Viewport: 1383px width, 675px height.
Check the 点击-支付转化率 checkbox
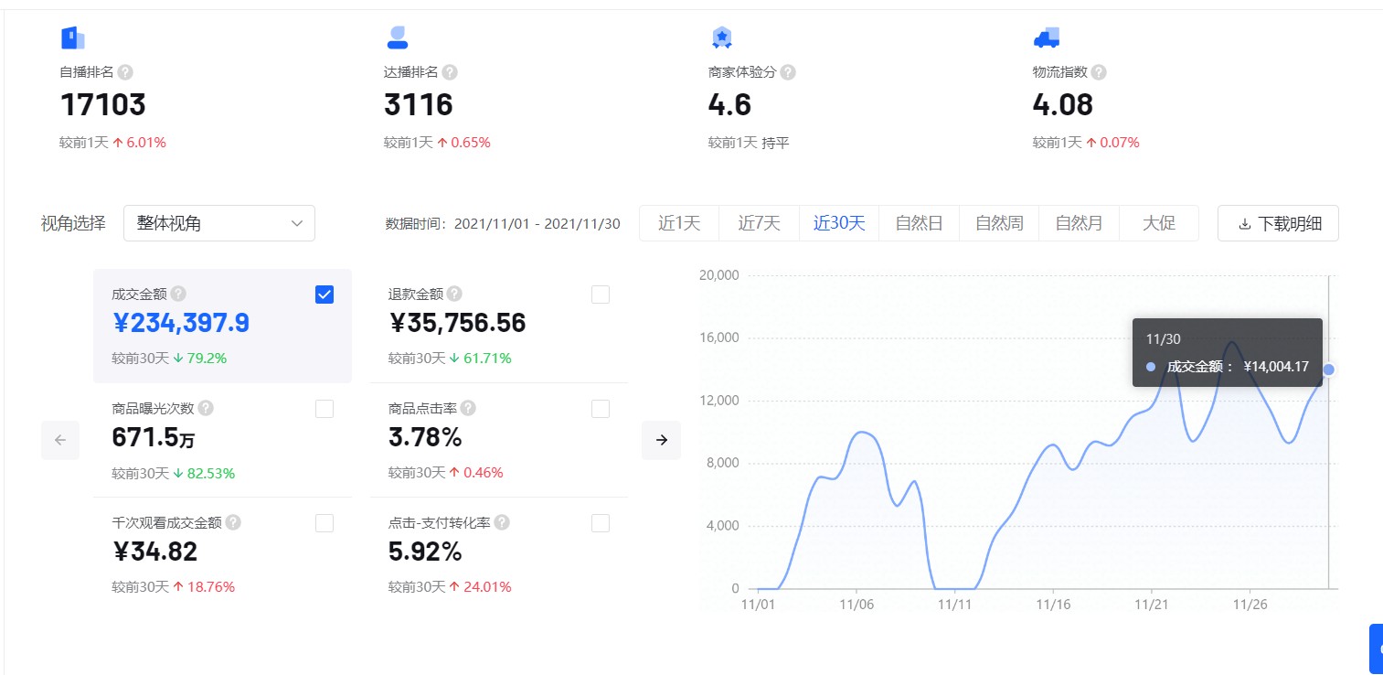(x=601, y=523)
